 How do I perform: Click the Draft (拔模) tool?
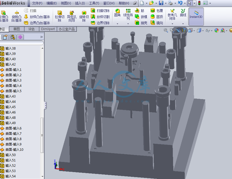click(141, 17)
